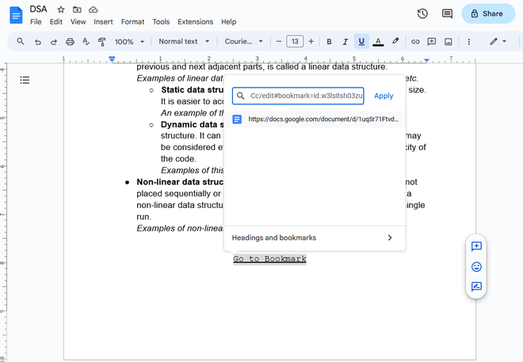Click the insert link toolbar icon

coord(415,42)
